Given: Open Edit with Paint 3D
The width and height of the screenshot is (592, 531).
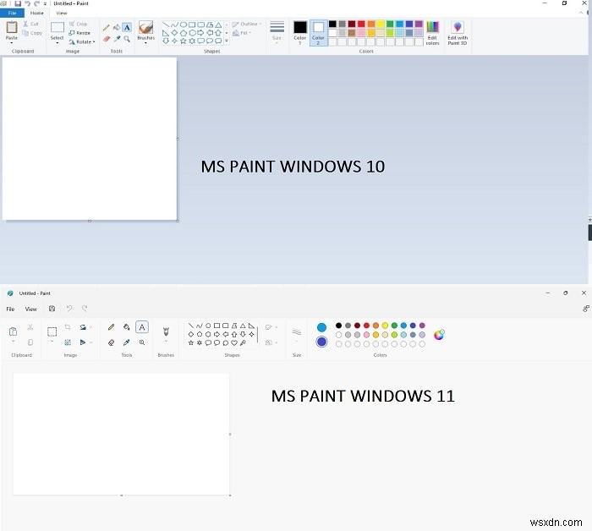Looking at the screenshot, I should pos(458,33).
